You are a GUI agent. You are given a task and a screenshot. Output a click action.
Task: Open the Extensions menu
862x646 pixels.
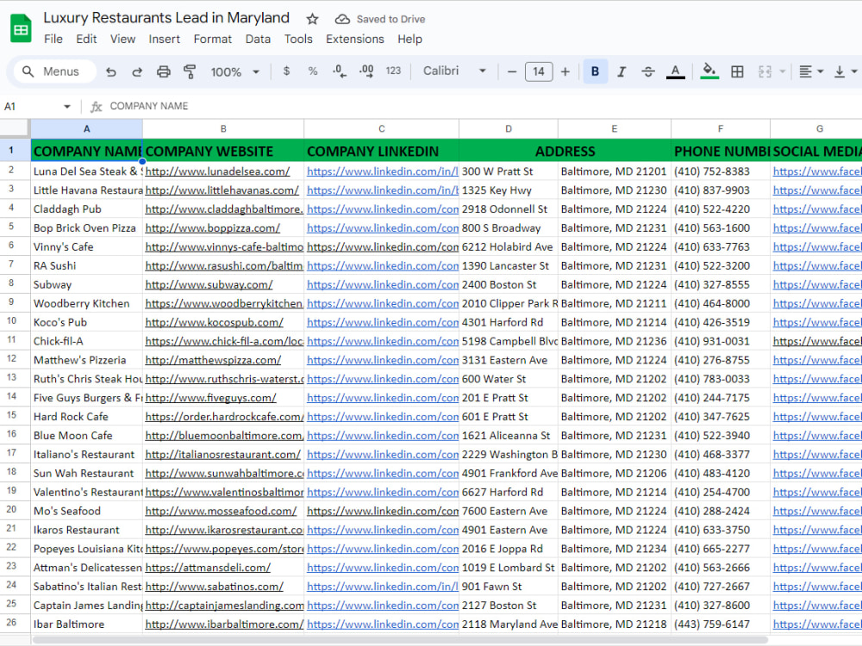click(x=354, y=39)
